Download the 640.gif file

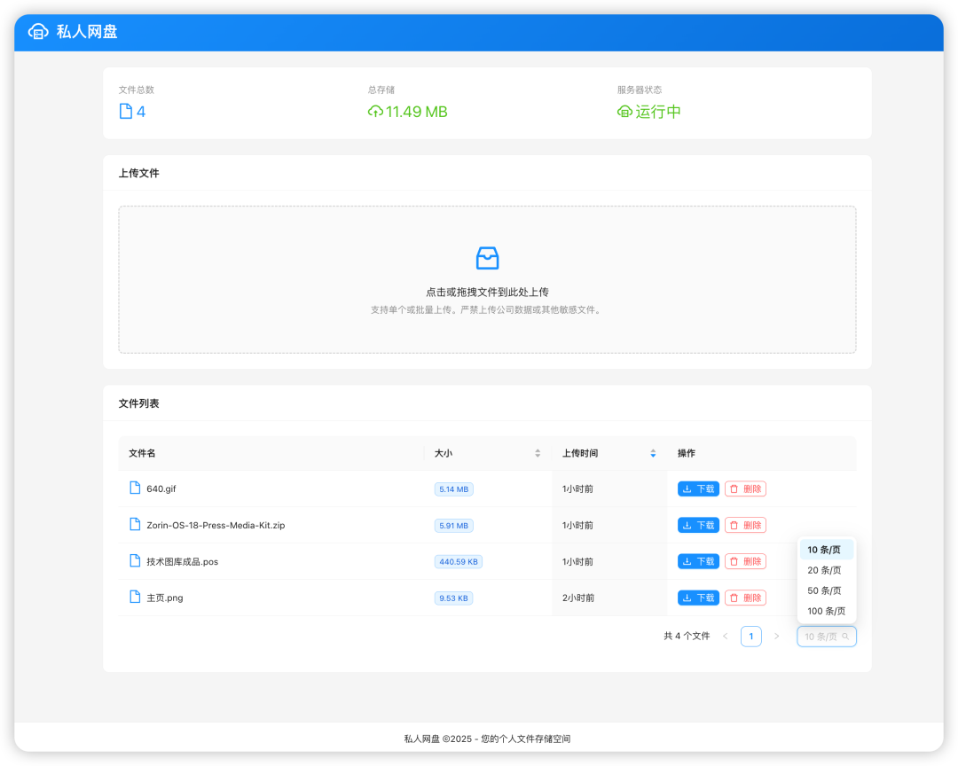(x=698, y=489)
